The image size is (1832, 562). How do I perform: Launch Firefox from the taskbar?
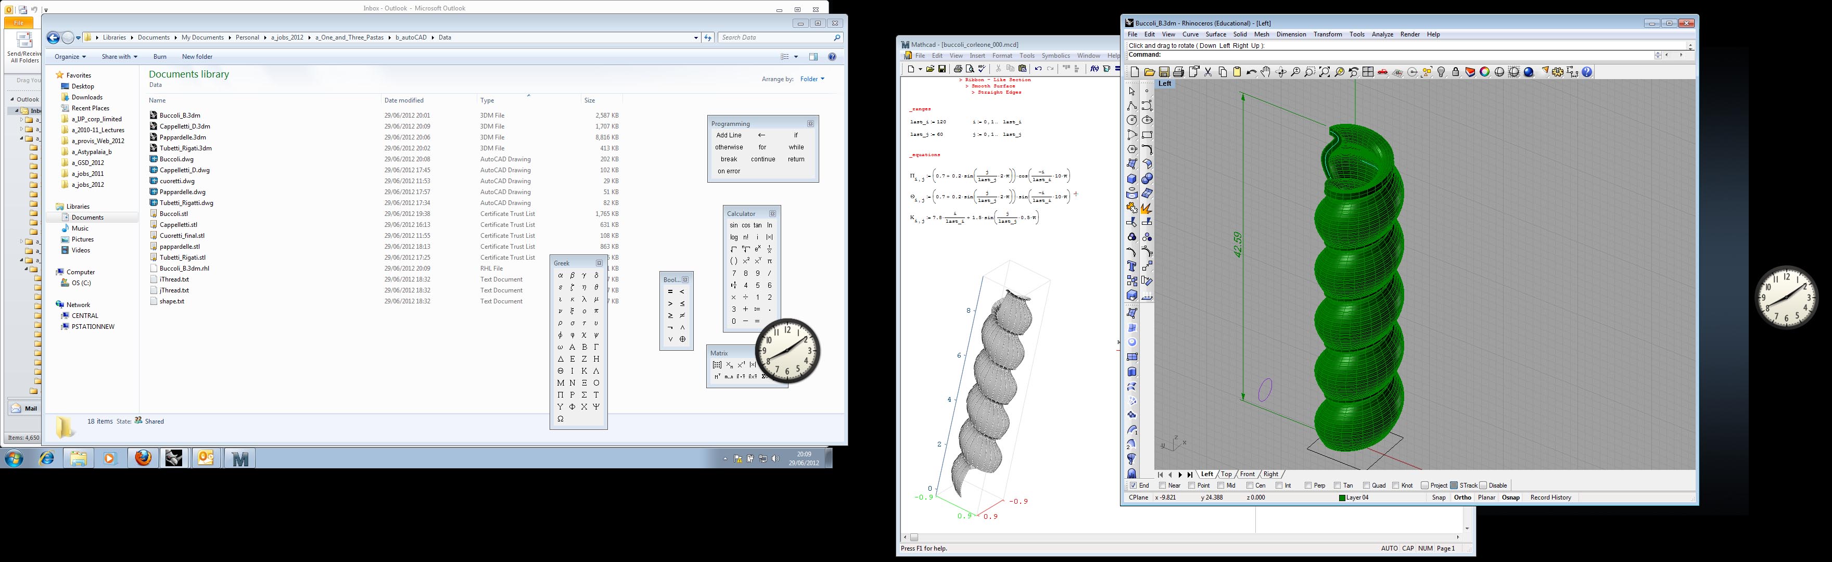click(x=143, y=458)
